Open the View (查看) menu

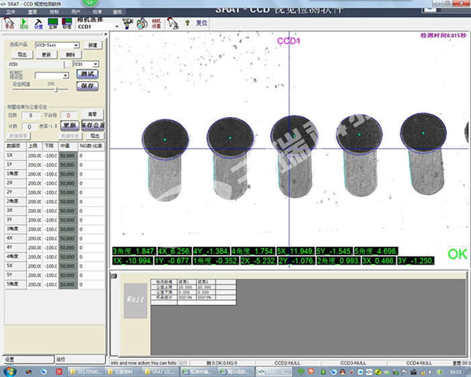click(x=32, y=11)
